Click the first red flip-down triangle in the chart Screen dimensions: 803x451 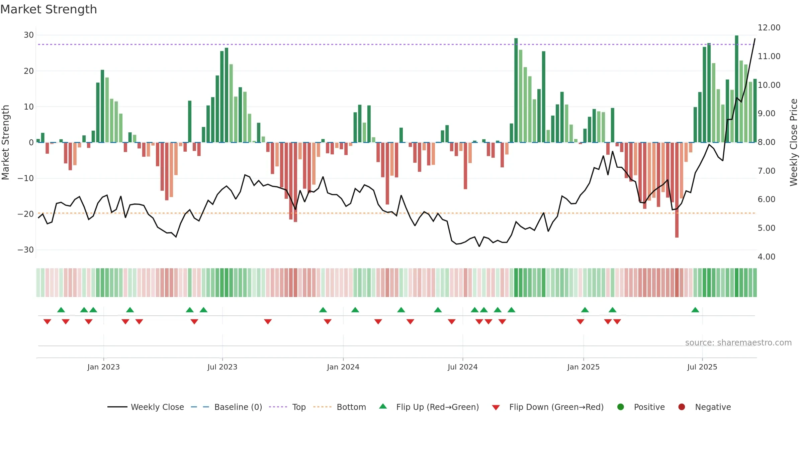click(47, 322)
